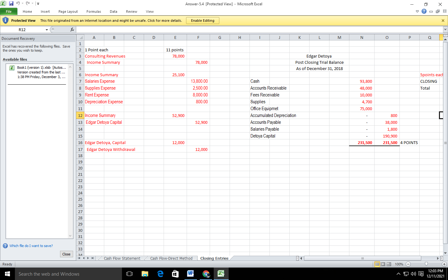Open the Undo history dropdown arrow
The height and width of the screenshot is (280, 448).
[22, 4]
